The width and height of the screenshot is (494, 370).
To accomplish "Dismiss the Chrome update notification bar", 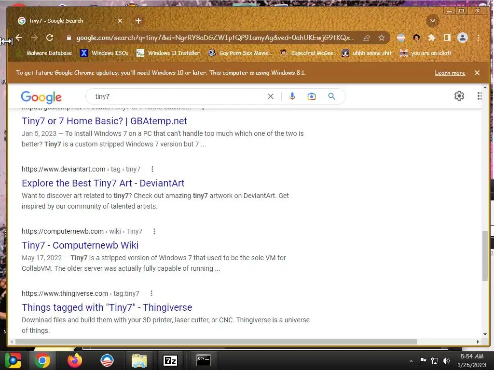I will point(477,73).
